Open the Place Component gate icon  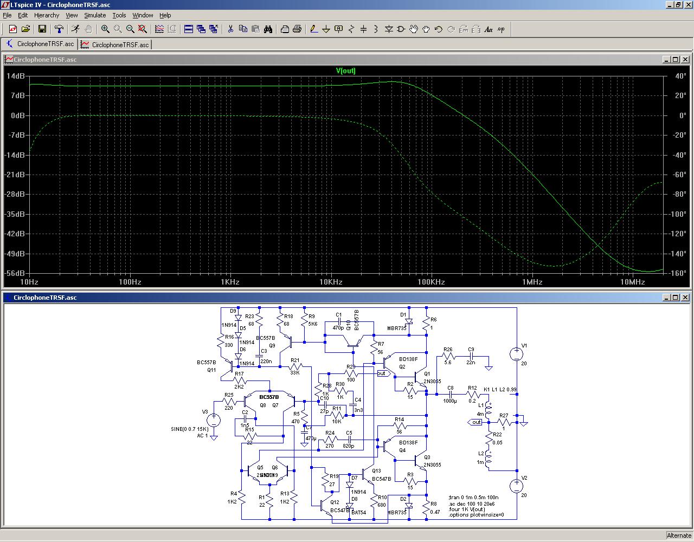coord(401,29)
